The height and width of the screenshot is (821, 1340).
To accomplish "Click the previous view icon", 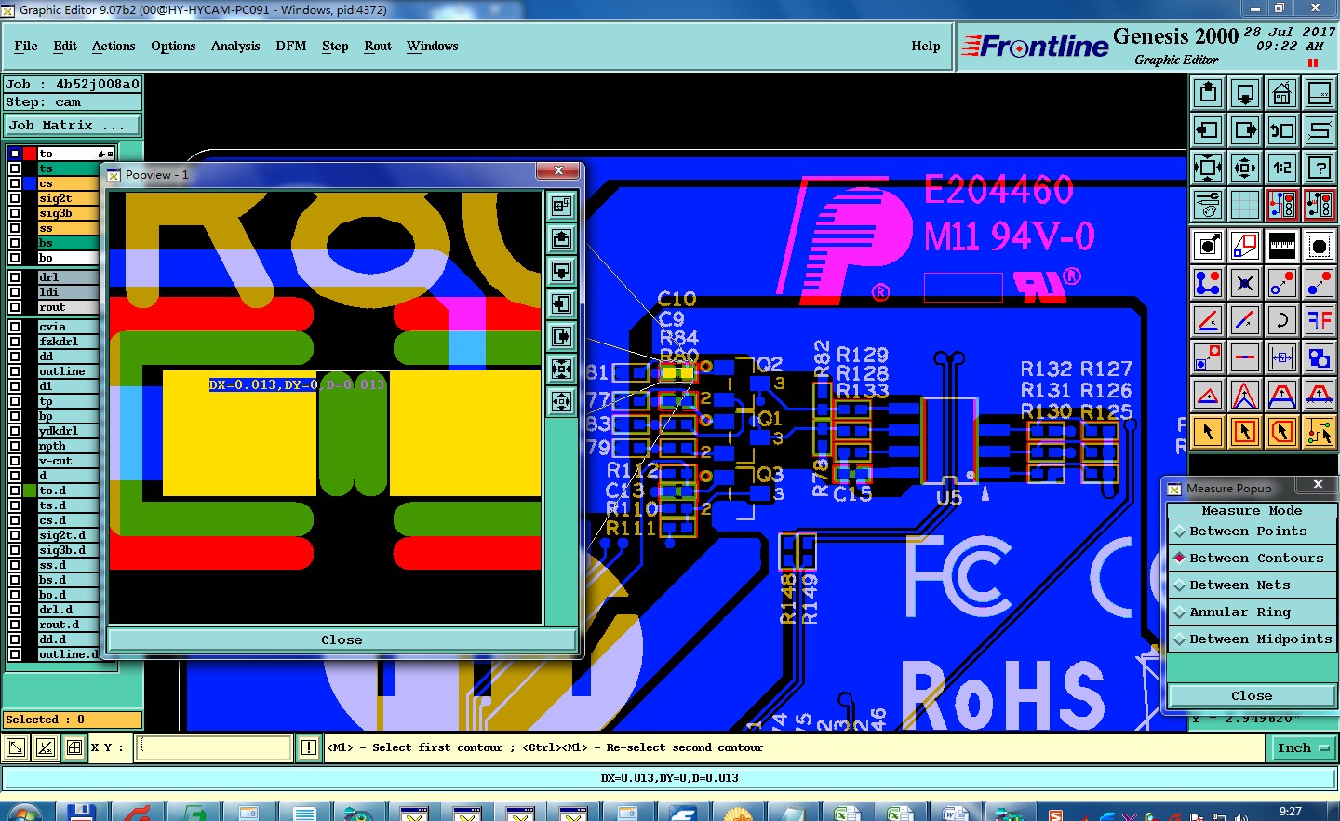I will coord(1282,130).
